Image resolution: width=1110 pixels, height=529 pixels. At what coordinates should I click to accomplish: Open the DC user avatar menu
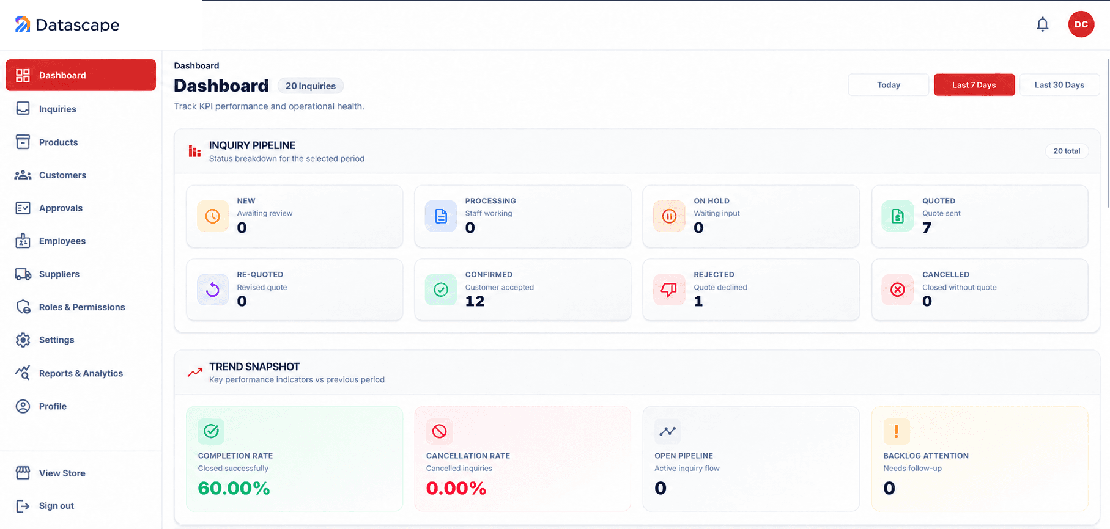pos(1081,24)
